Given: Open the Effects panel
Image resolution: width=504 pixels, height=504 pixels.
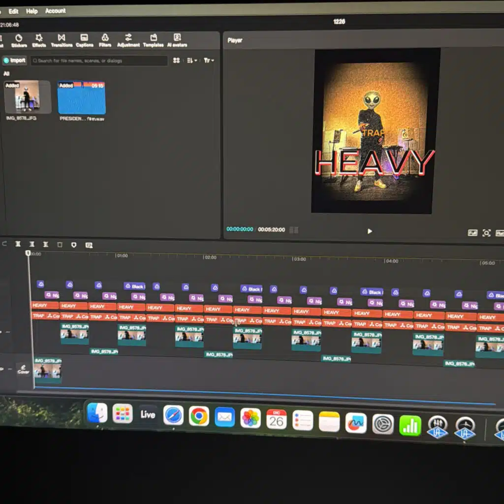Looking at the screenshot, I should click(39, 40).
